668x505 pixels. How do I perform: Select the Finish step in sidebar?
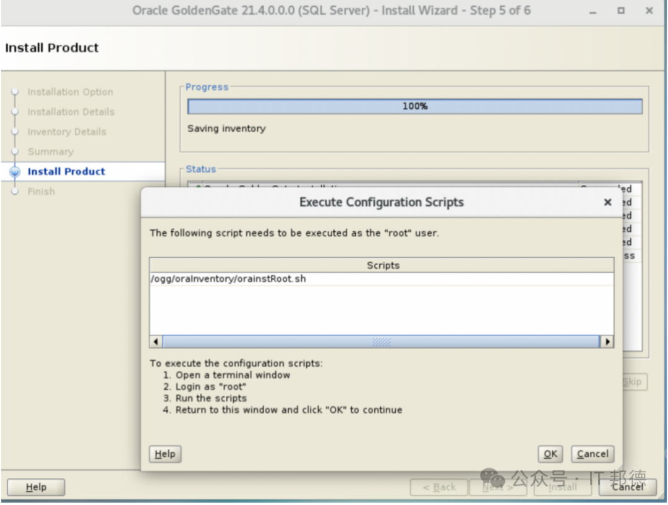(41, 192)
